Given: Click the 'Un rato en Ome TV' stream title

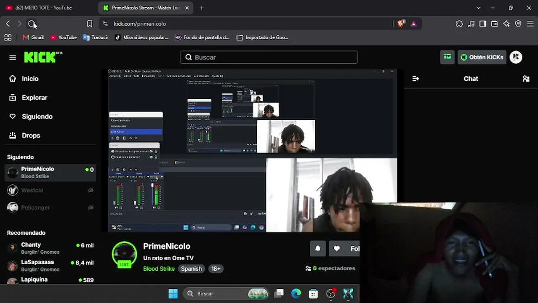Looking at the screenshot, I should click(168, 258).
